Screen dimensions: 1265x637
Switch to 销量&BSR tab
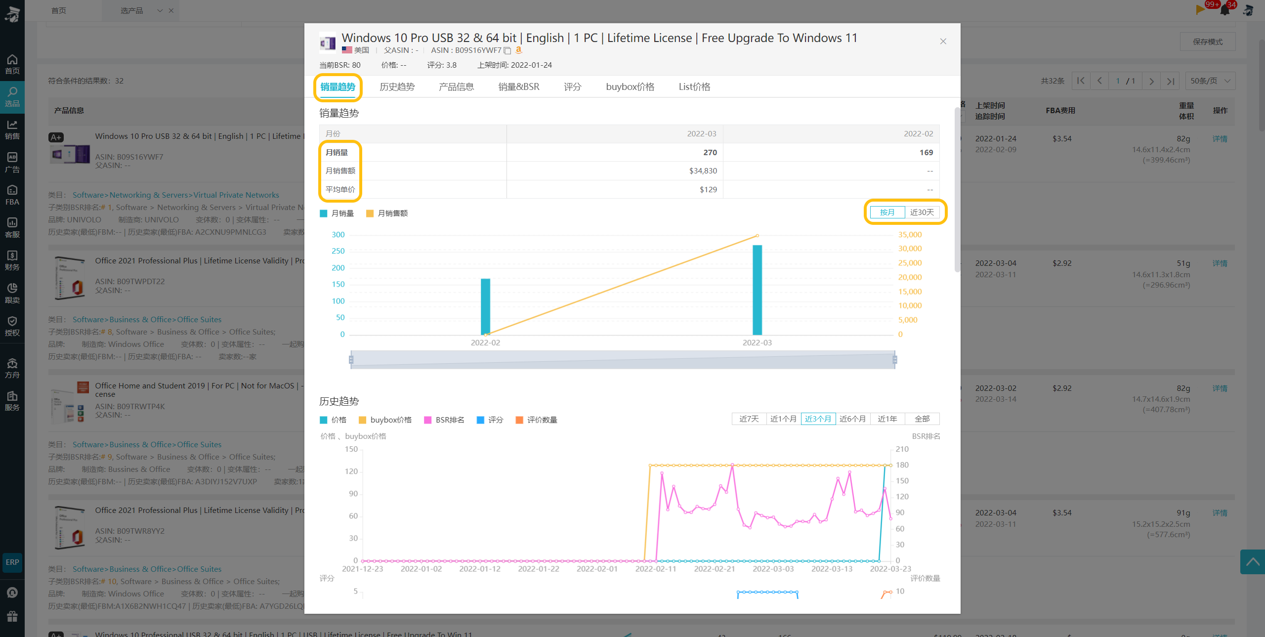(519, 87)
